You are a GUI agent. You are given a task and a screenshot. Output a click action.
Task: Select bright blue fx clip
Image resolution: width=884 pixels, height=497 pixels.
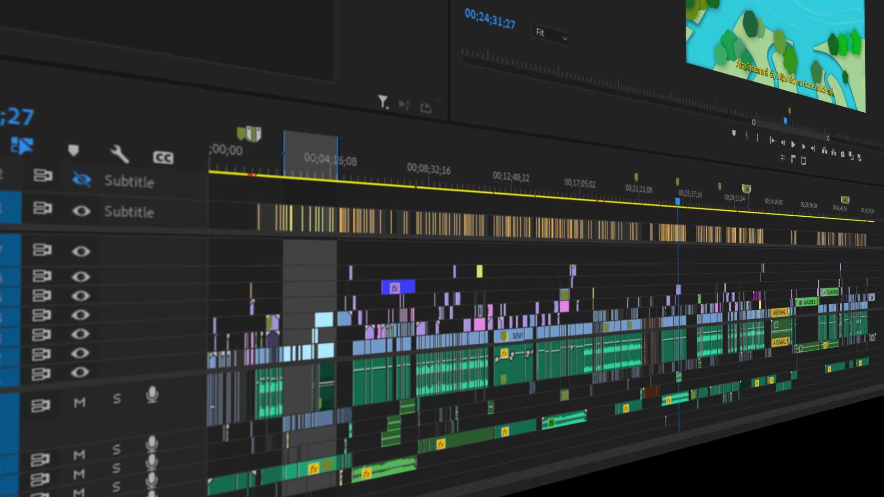click(x=398, y=287)
